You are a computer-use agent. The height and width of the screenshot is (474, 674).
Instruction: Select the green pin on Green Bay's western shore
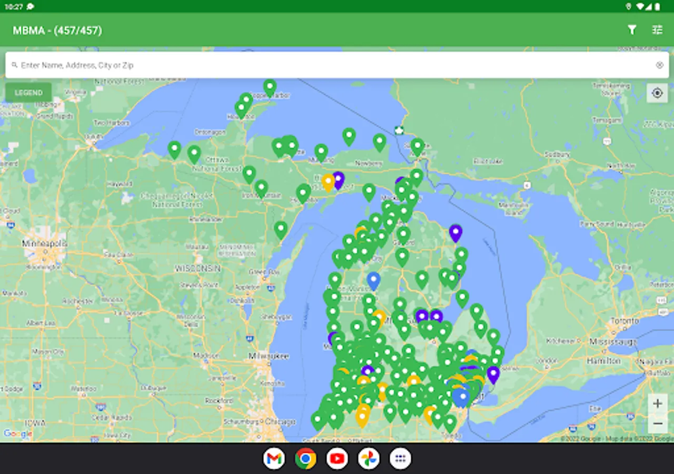[281, 230]
